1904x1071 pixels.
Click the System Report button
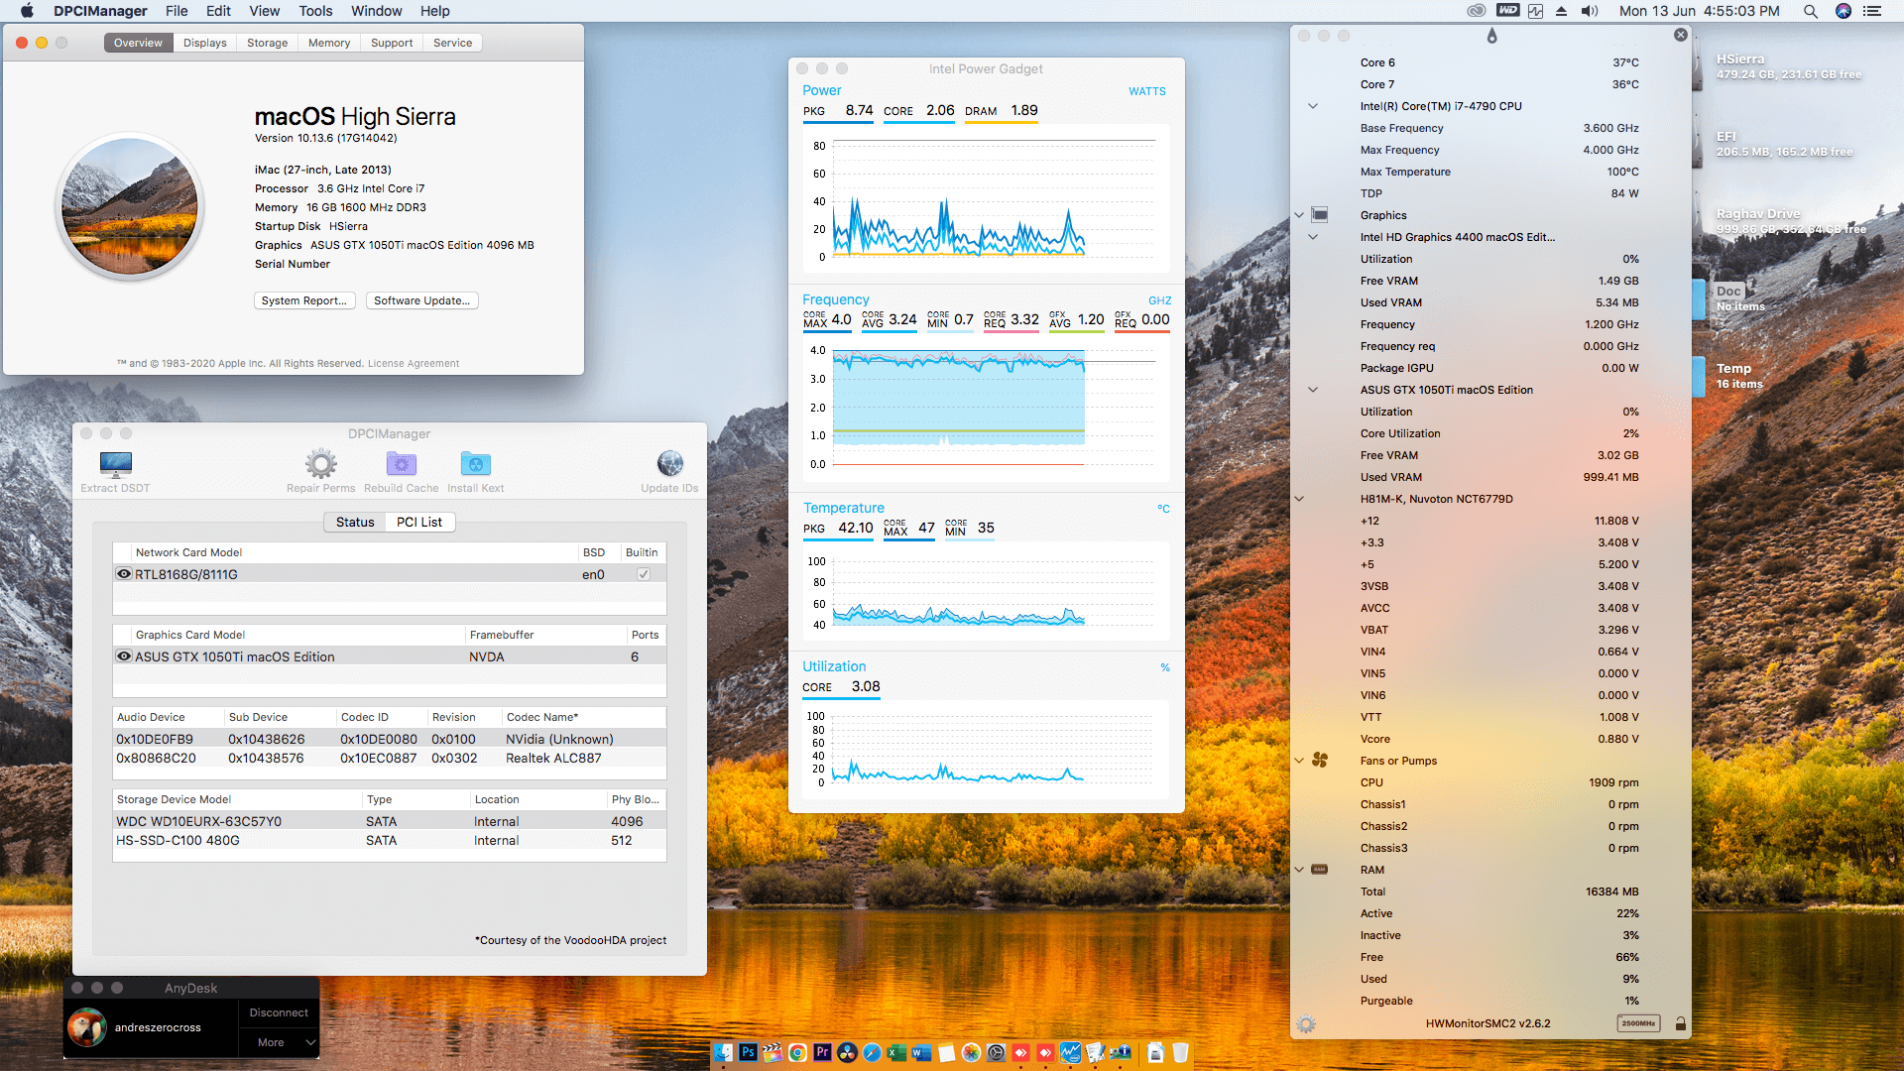(x=304, y=300)
